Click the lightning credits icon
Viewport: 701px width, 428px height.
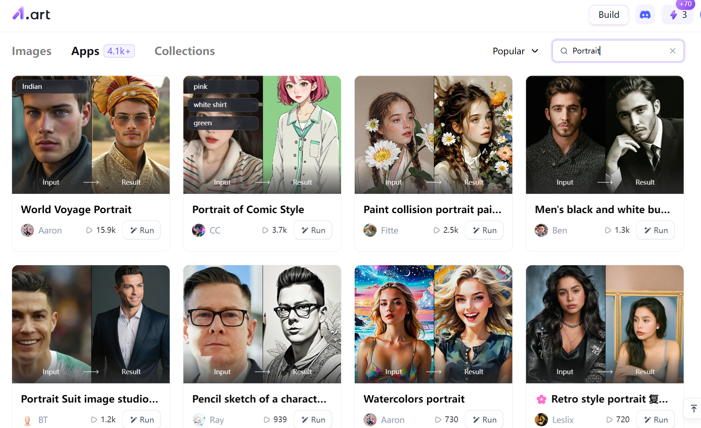pyautogui.click(x=673, y=15)
